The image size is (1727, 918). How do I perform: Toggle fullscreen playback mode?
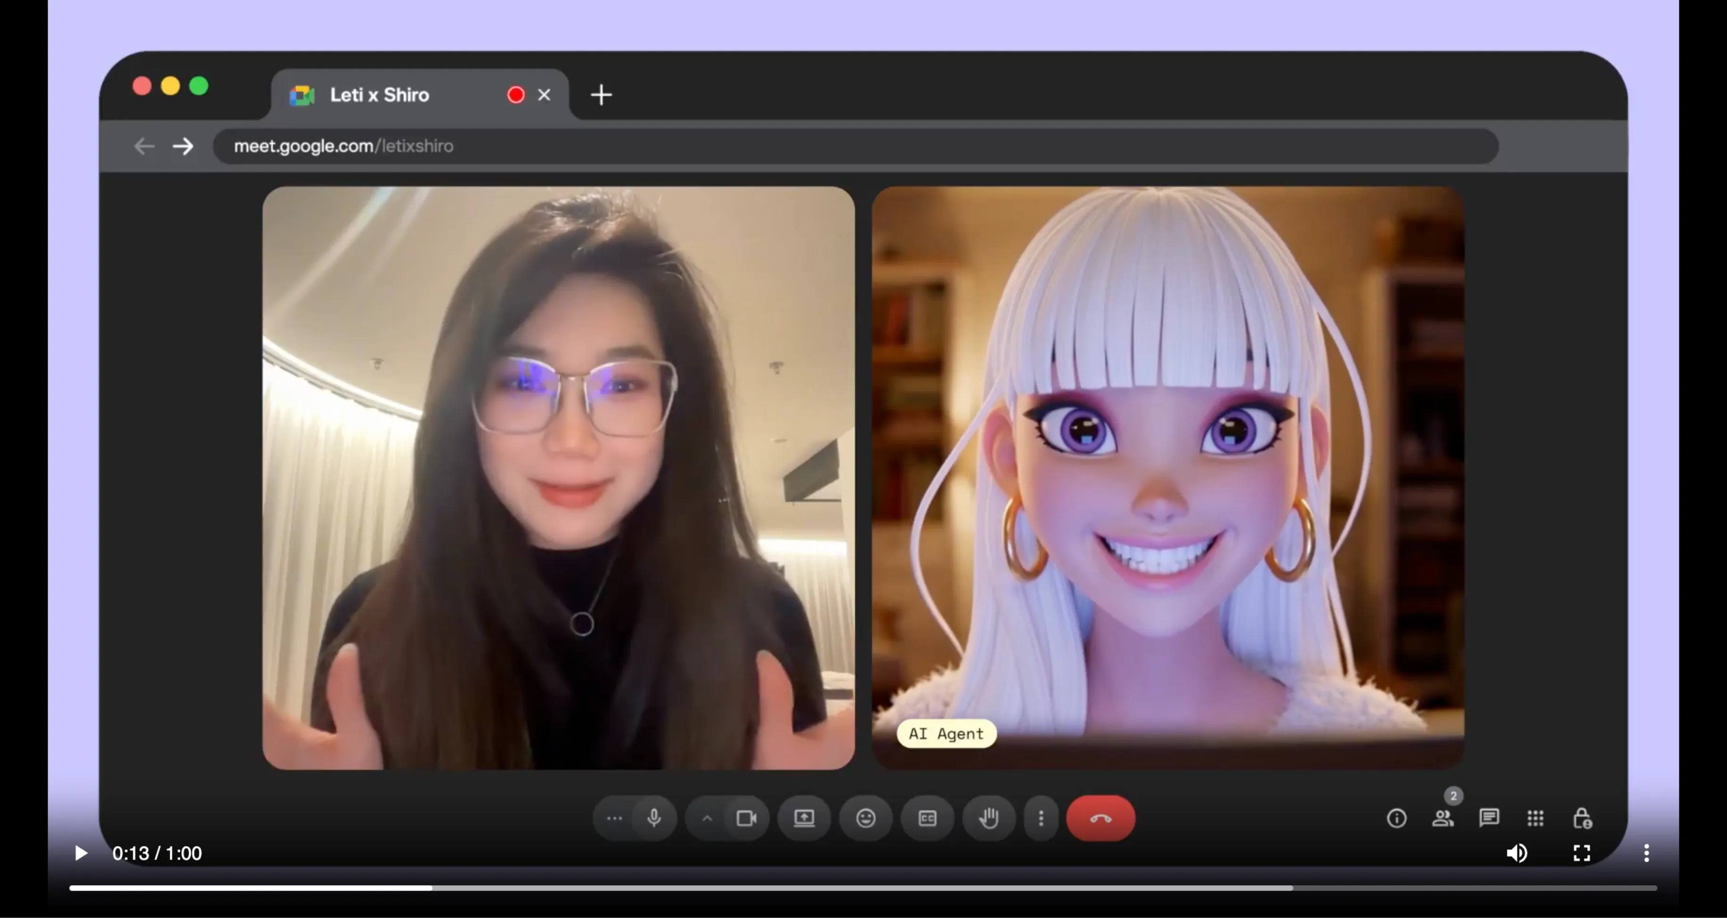tap(1581, 853)
